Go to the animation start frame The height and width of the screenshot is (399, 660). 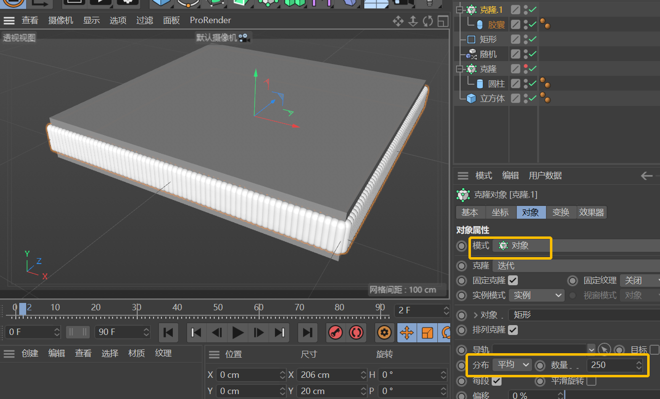point(168,332)
